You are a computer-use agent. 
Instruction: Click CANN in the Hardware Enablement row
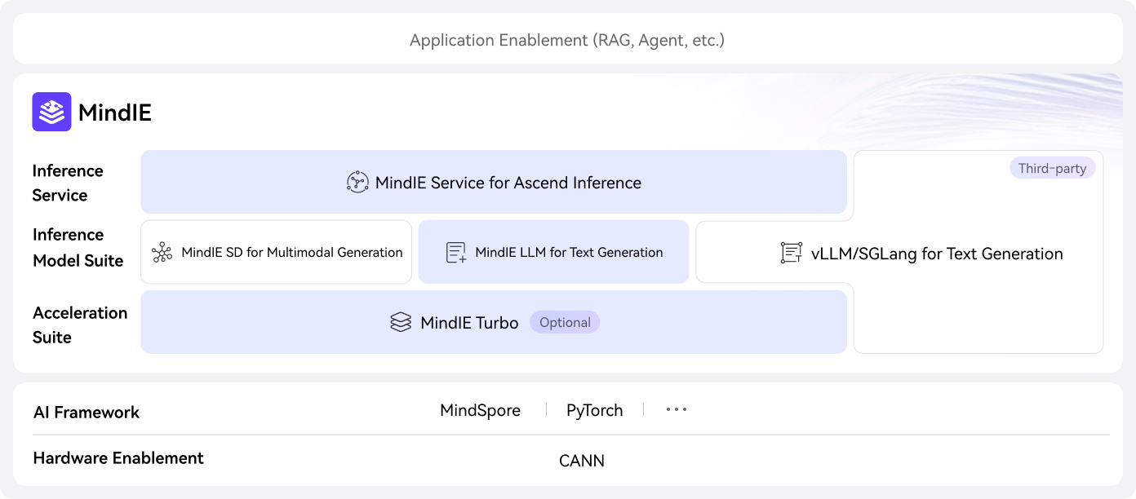(x=582, y=461)
